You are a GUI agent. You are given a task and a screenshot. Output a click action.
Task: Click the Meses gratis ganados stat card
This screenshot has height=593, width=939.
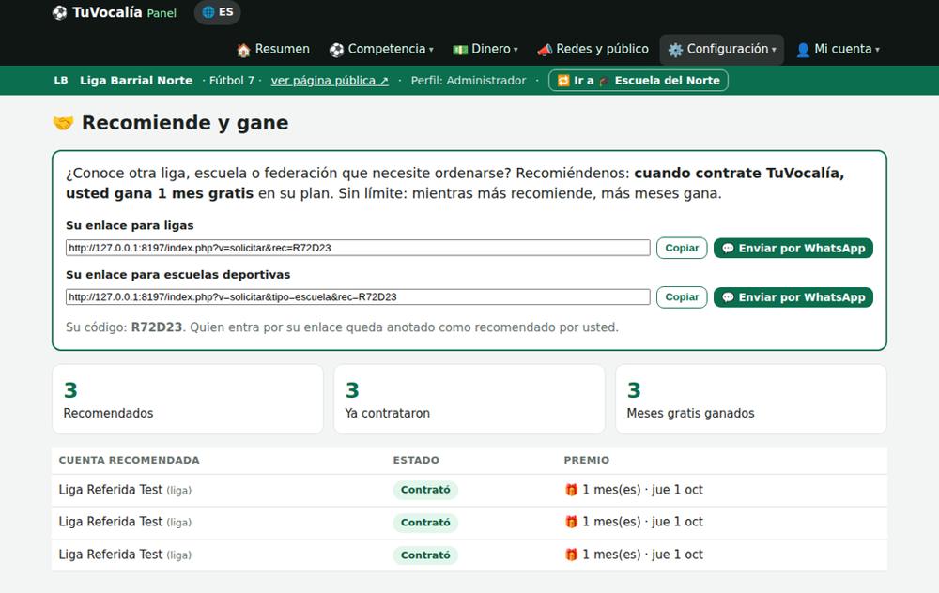coord(751,399)
